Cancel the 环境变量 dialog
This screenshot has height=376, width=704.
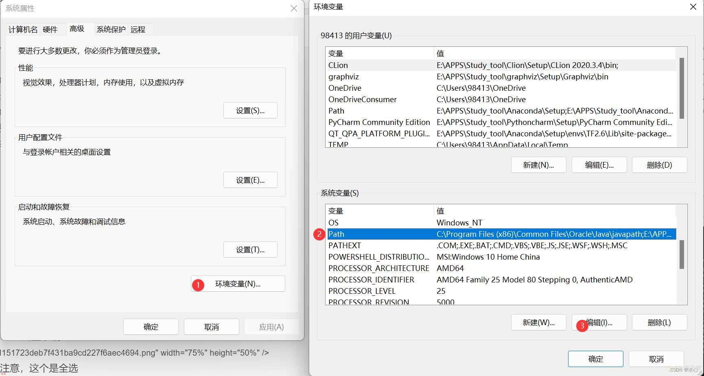click(x=656, y=359)
